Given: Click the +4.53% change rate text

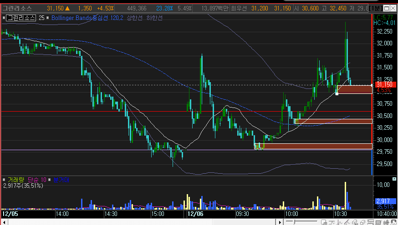Looking at the screenshot, I should coord(106,8).
